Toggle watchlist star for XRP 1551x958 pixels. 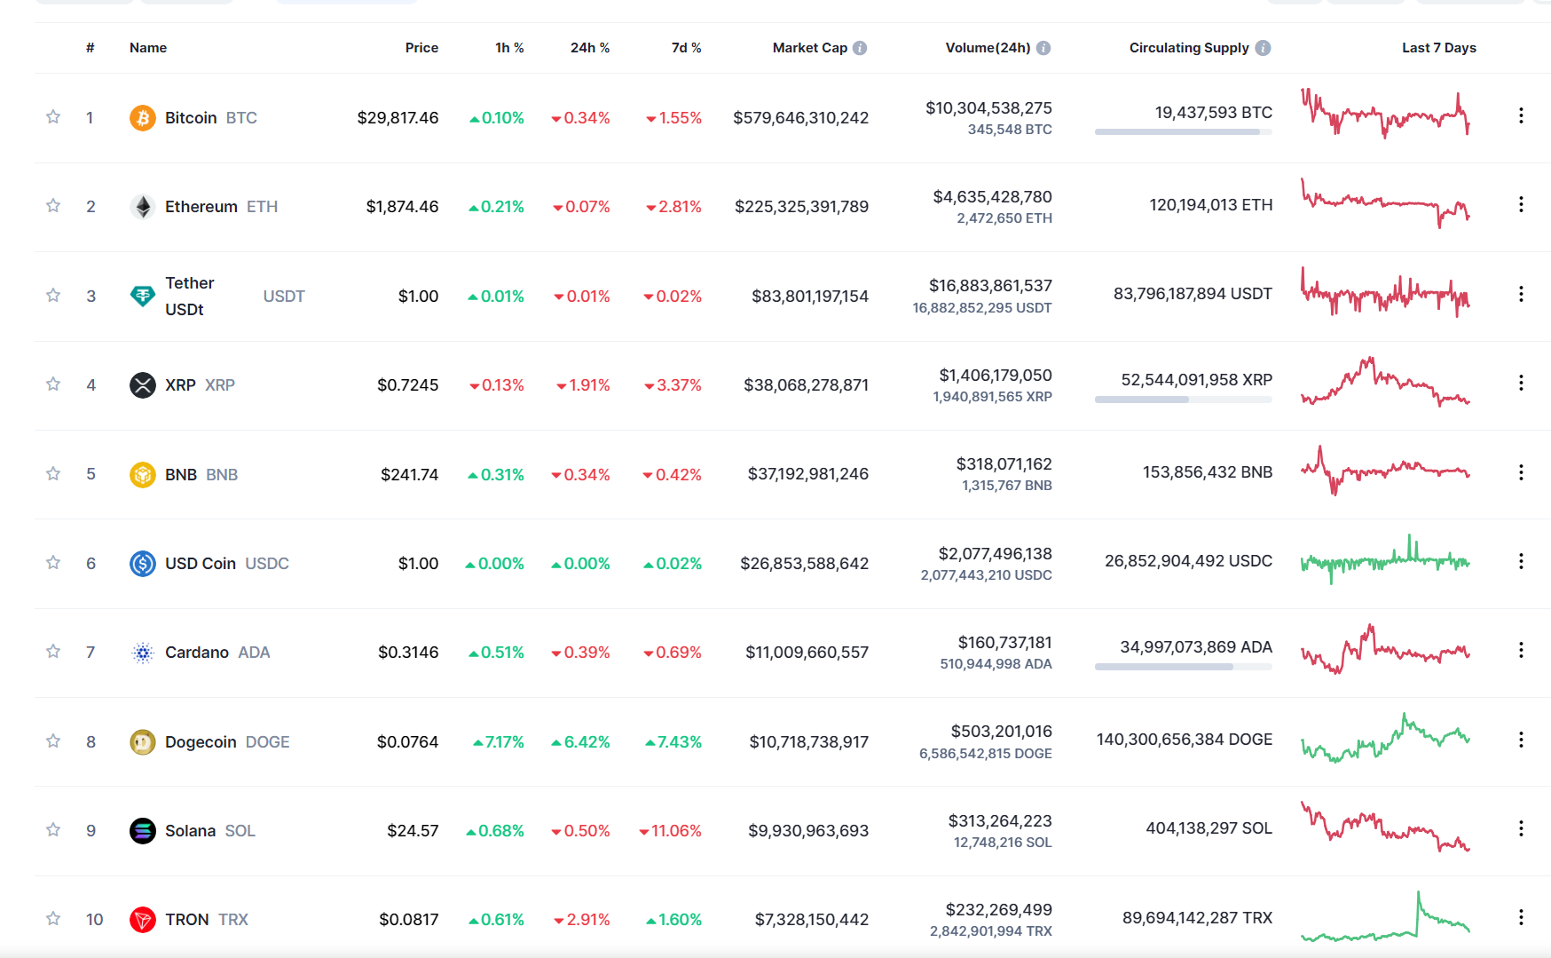click(53, 384)
